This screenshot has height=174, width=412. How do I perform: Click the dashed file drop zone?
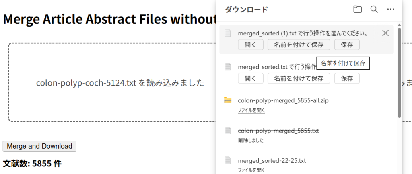tap(109, 82)
